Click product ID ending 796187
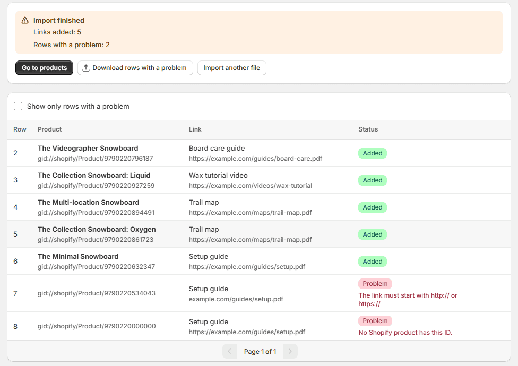This screenshot has height=366, width=518. [x=95, y=159]
